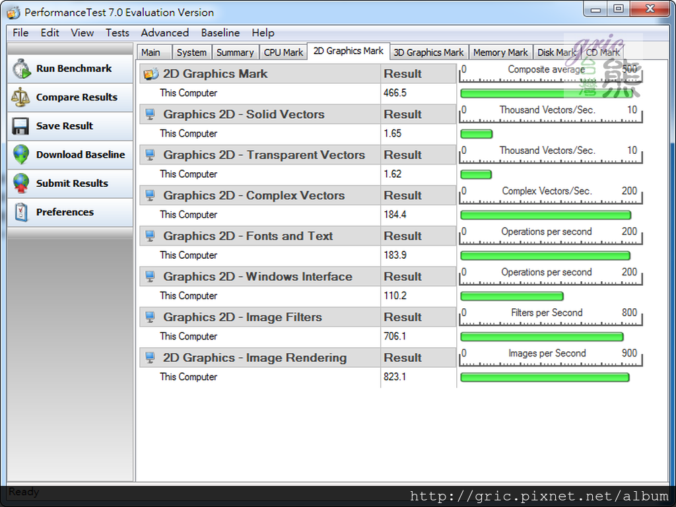Select the 823.1 result value
This screenshot has width=676, height=507.
click(395, 377)
